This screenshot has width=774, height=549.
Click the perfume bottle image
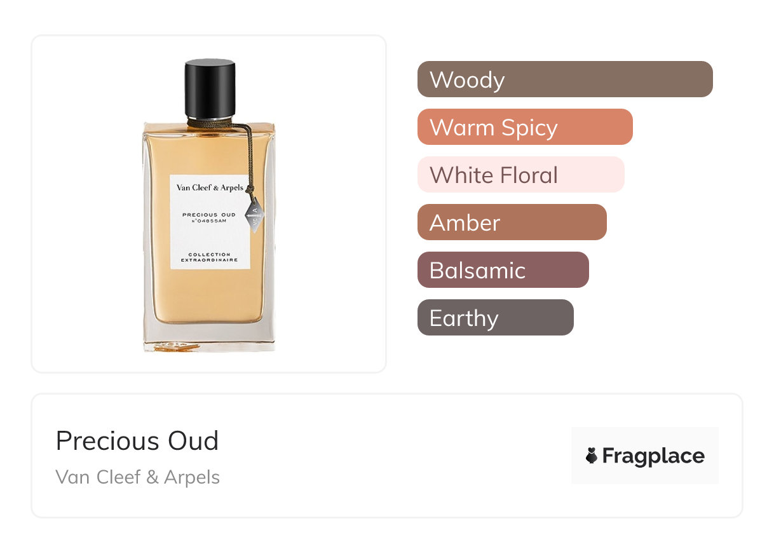(x=209, y=205)
